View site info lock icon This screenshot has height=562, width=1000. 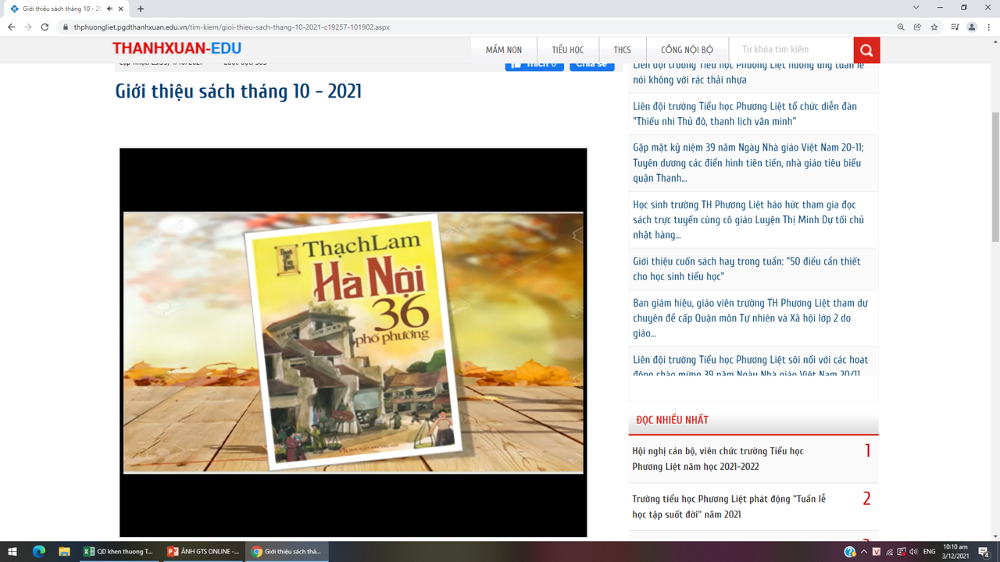coord(66,27)
